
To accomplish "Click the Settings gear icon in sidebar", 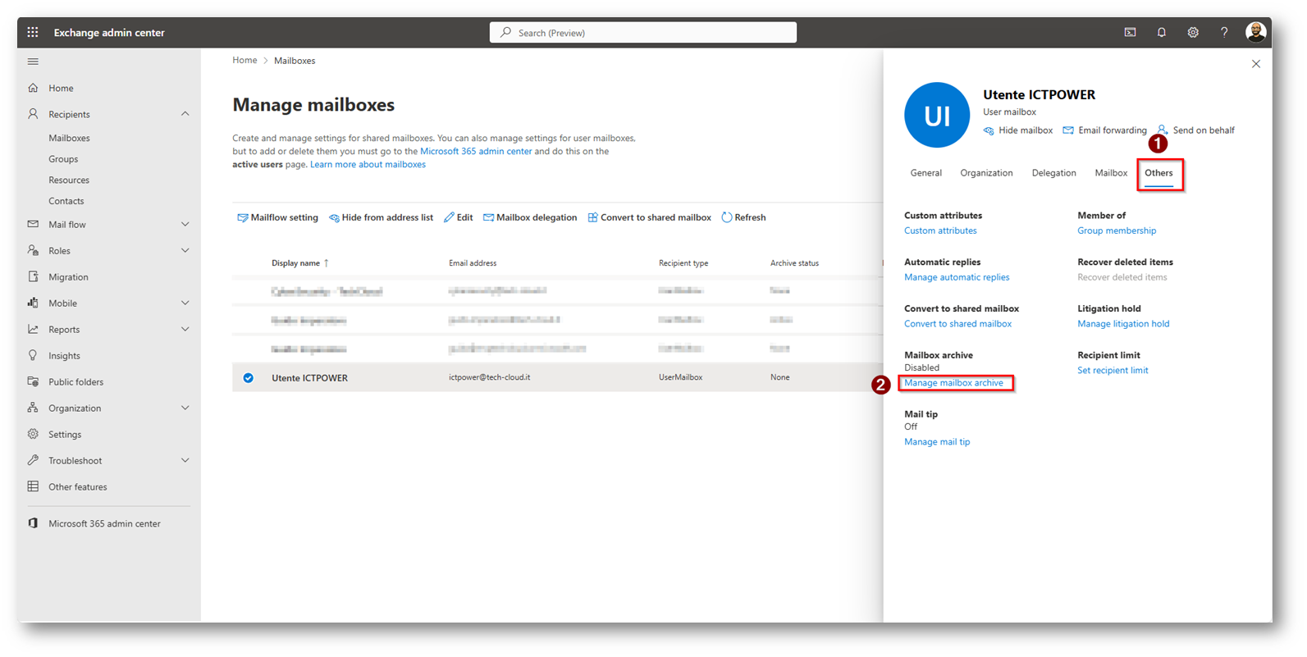I will (33, 434).
